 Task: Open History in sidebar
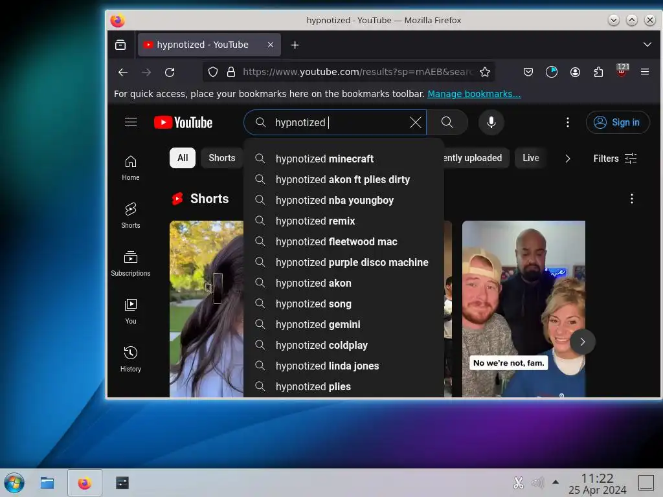coord(131,359)
